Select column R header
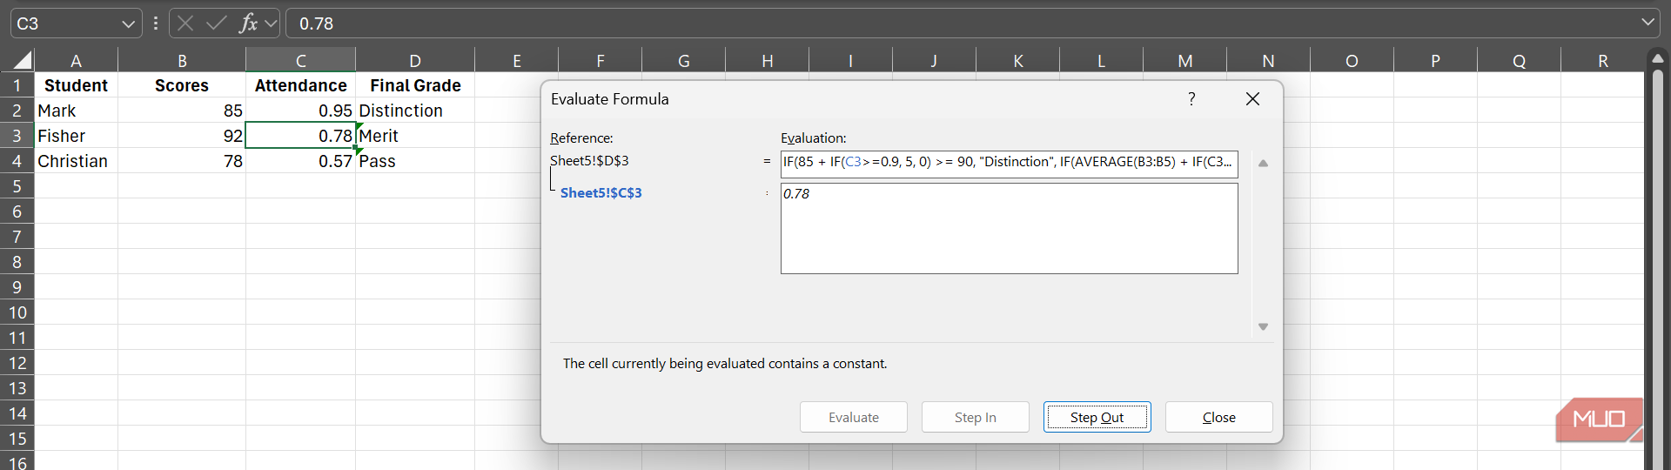 click(x=1602, y=60)
